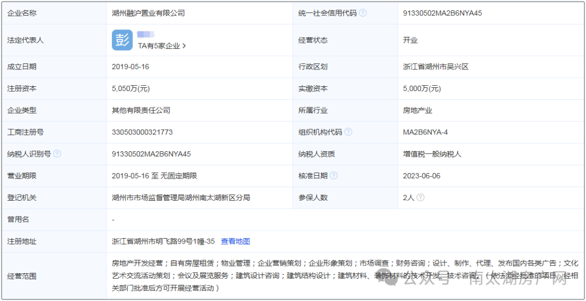This screenshot has height=301, width=586.
Task: Click the 纳税人资质 label cell
Action: point(345,153)
